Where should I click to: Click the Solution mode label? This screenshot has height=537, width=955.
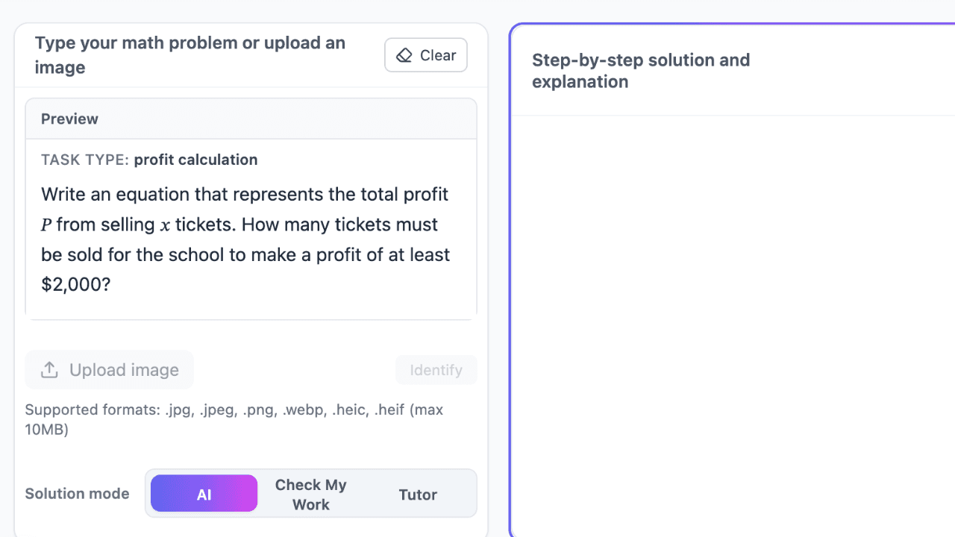[x=77, y=493]
